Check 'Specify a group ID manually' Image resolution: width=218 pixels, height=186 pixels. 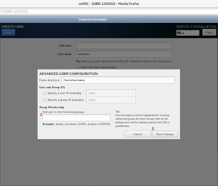(x=45, y=100)
